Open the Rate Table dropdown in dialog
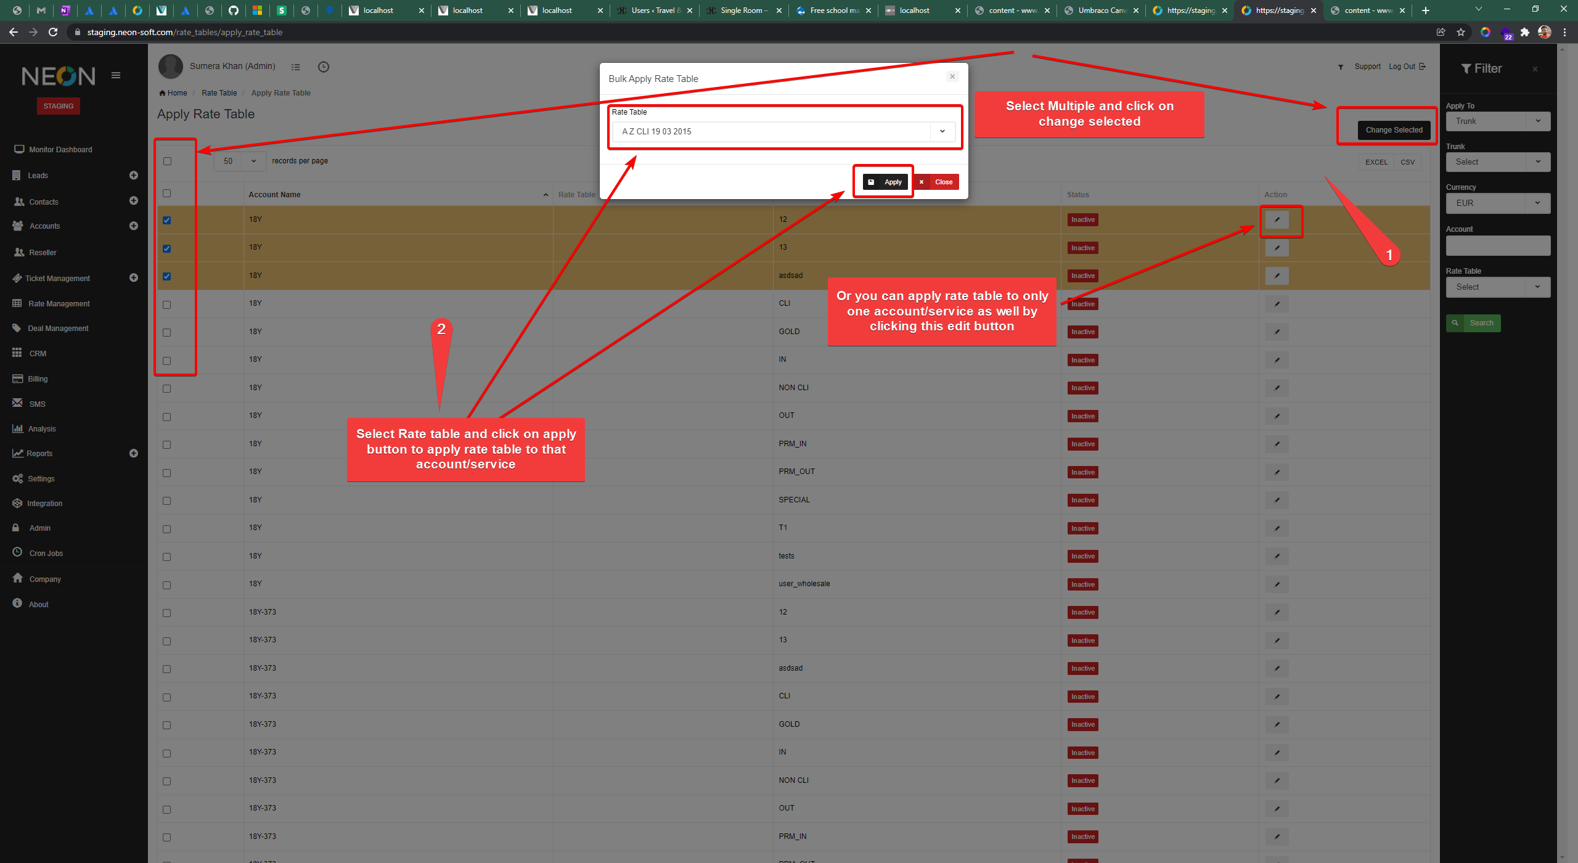1578x863 pixels. (783, 131)
